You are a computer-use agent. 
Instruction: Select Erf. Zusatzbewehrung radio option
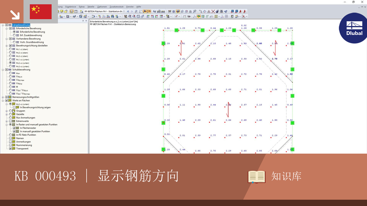click(x=14, y=35)
